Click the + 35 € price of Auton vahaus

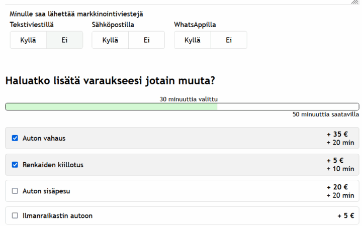337,134
